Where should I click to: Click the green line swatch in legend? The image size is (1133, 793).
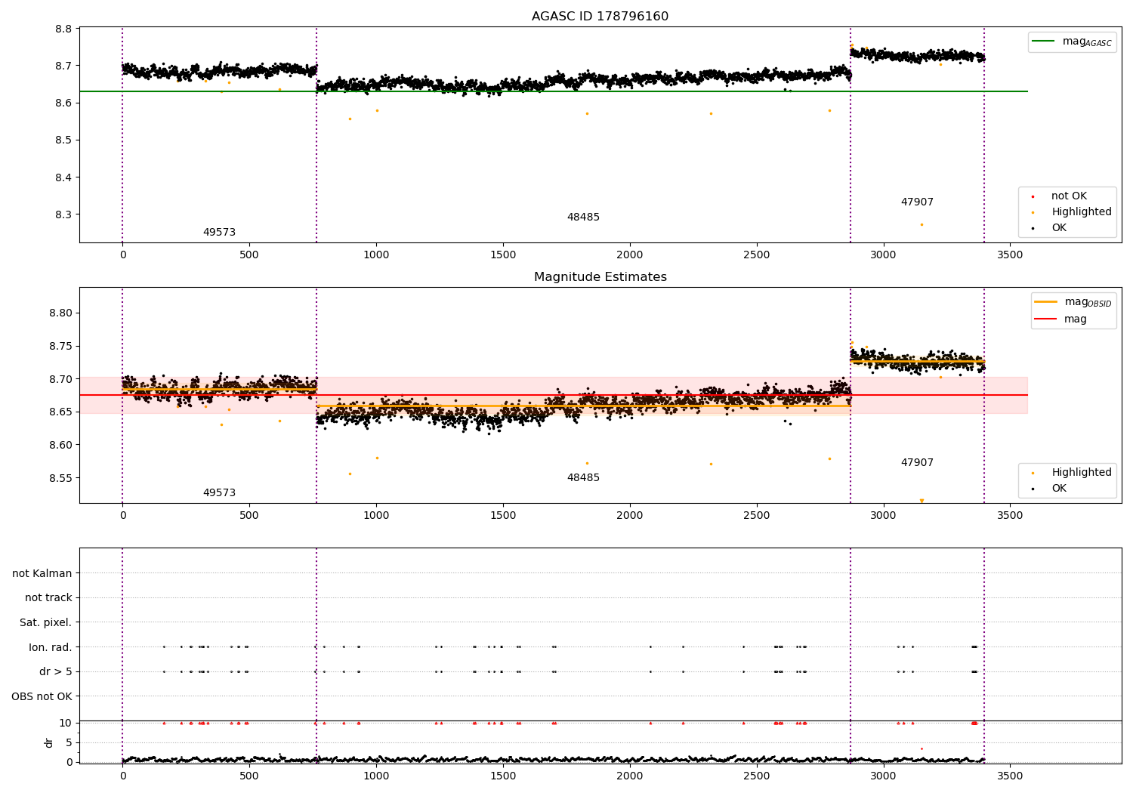point(1044,42)
